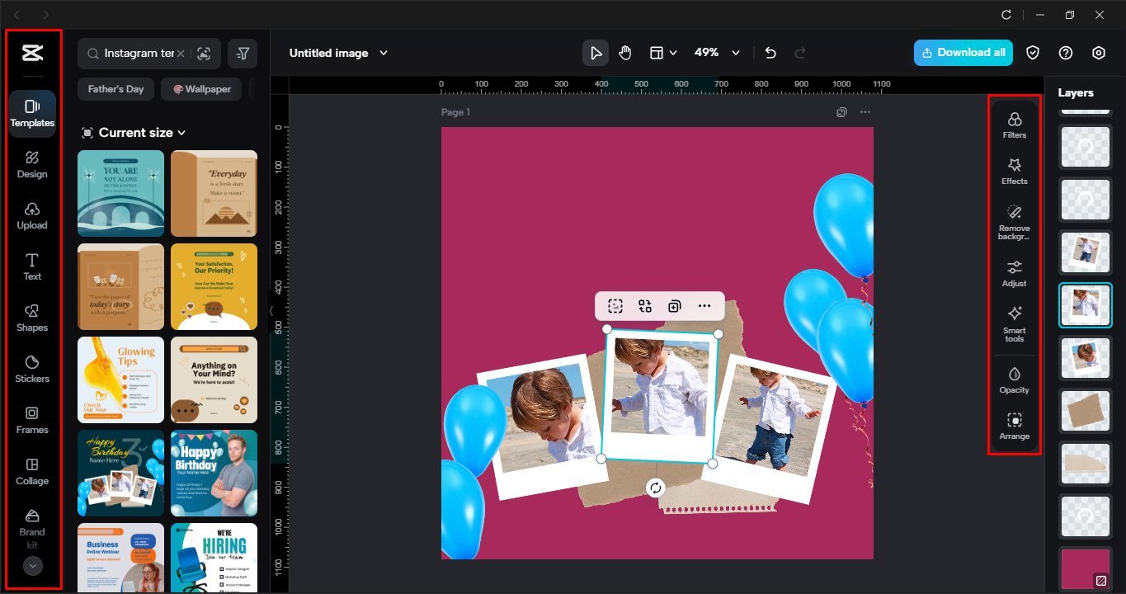Open the Wallpaper template category

click(200, 88)
